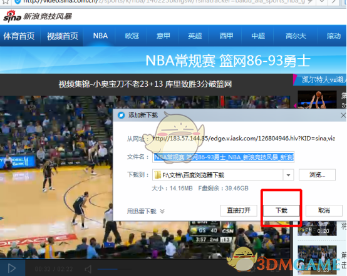The height and width of the screenshot is (276, 347).
Task: Click the folder icon in 下载到 field
Action: (158, 175)
